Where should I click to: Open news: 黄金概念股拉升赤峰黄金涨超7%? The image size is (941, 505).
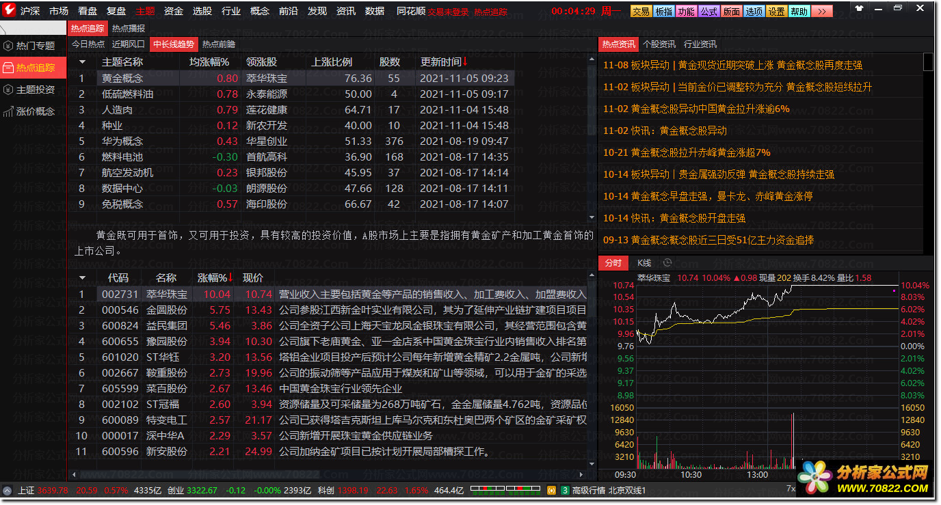[687, 152]
